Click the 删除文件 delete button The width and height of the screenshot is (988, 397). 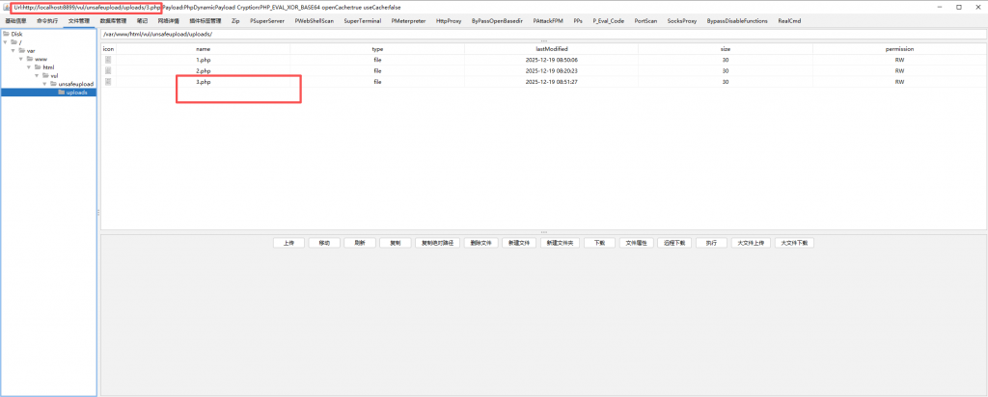480,243
